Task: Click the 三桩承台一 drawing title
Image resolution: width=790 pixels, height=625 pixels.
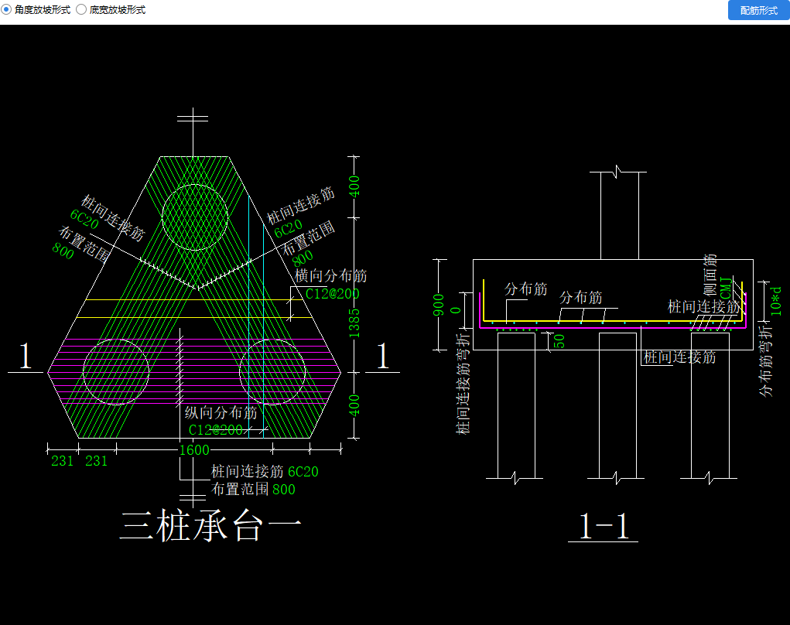Action: (x=210, y=527)
